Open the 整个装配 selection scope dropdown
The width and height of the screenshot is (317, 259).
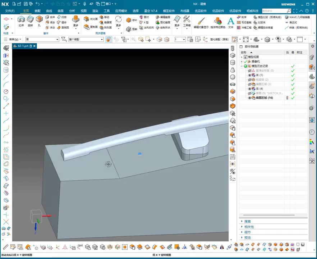click(102, 39)
